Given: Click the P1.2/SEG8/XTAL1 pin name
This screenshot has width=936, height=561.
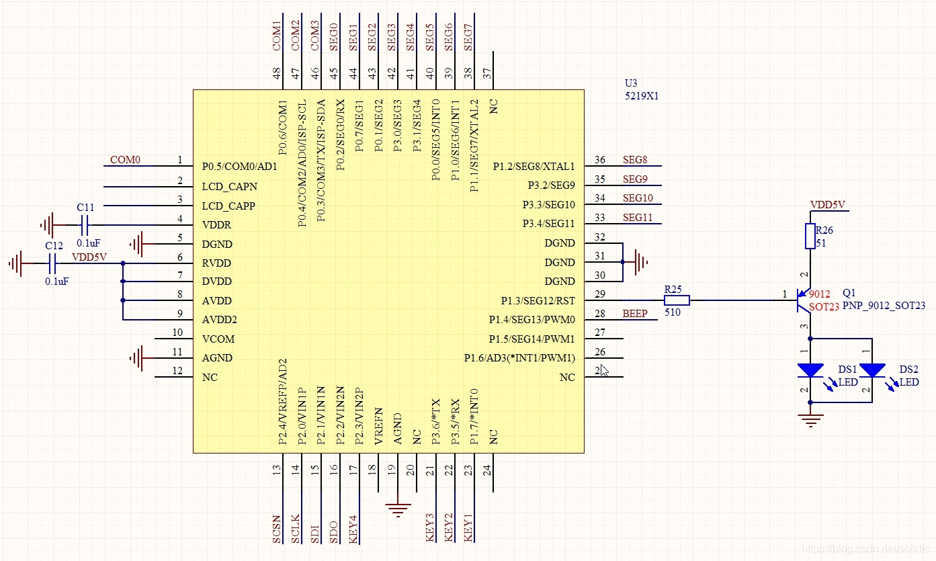Looking at the screenshot, I should pyautogui.click(x=534, y=167).
